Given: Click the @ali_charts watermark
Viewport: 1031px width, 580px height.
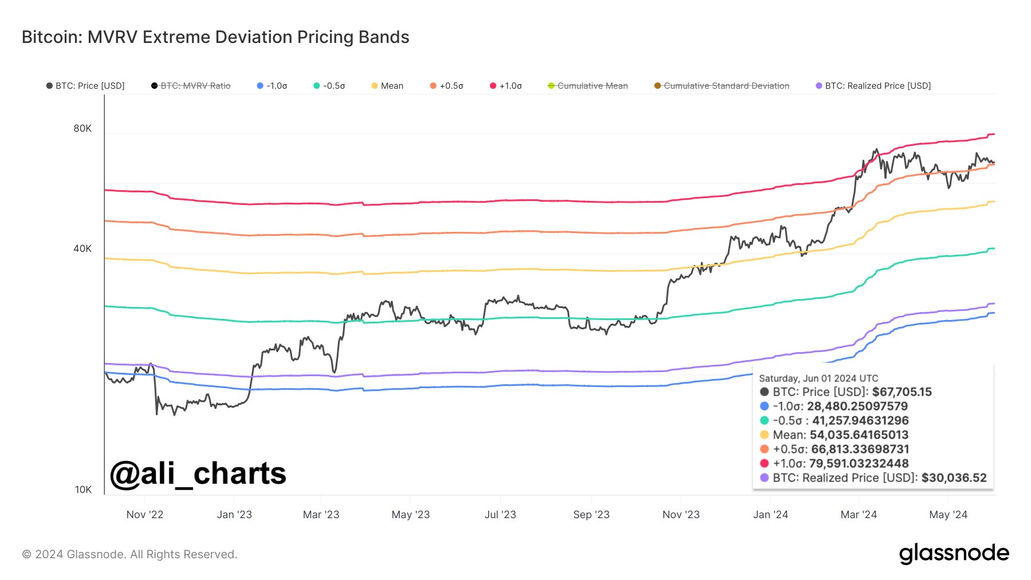Looking at the screenshot, I should [x=198, y=474].
